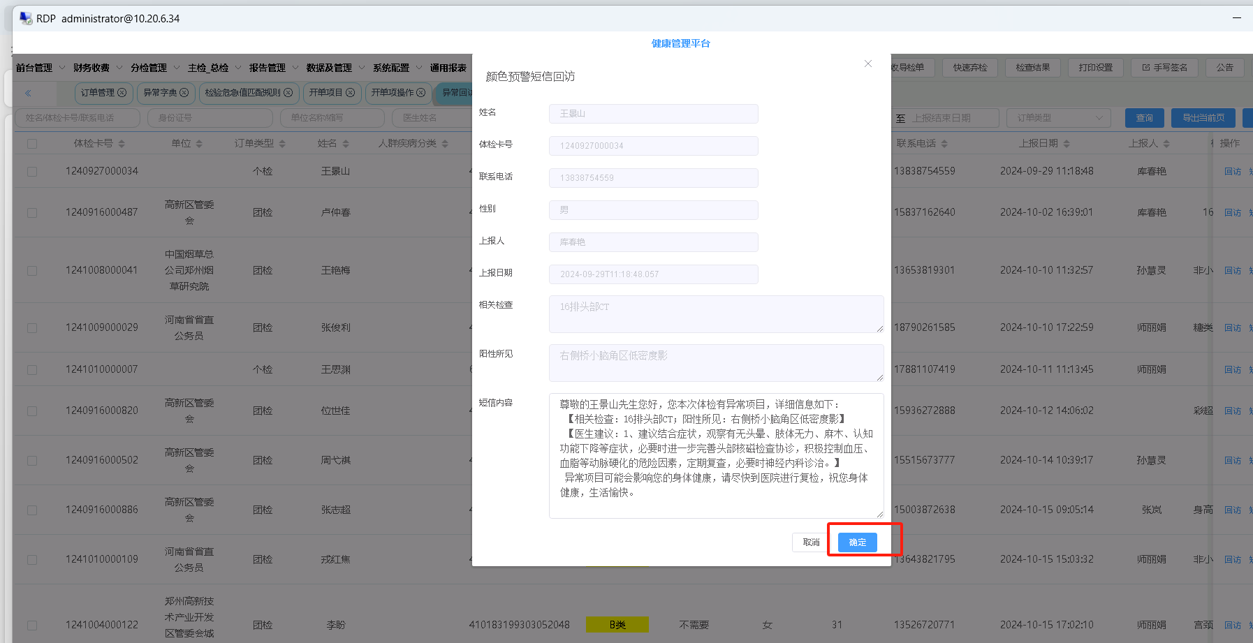Click into the 短信内容 message textarea
Viewport: 1253px width, 643px height.
pos(717,456)
